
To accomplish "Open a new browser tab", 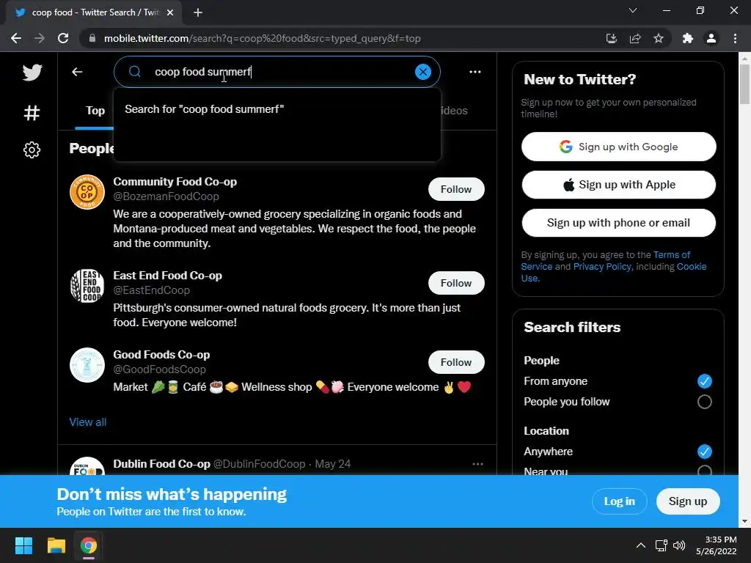I will [x=198, y=13].
